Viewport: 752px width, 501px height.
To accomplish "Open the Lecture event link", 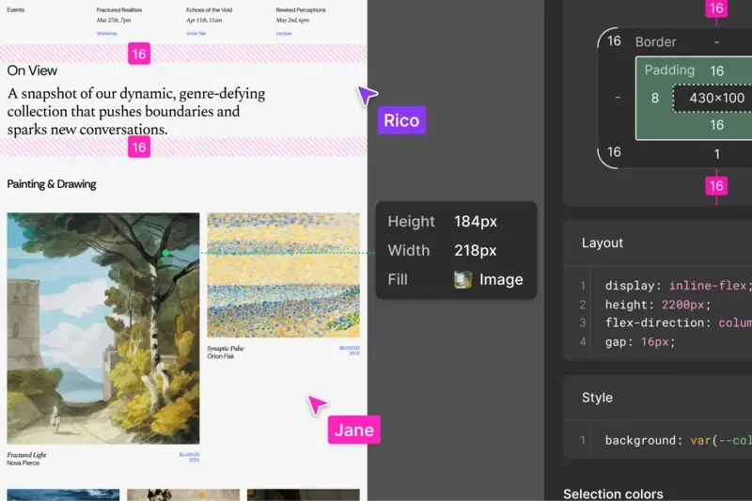I will pos(283,33).
